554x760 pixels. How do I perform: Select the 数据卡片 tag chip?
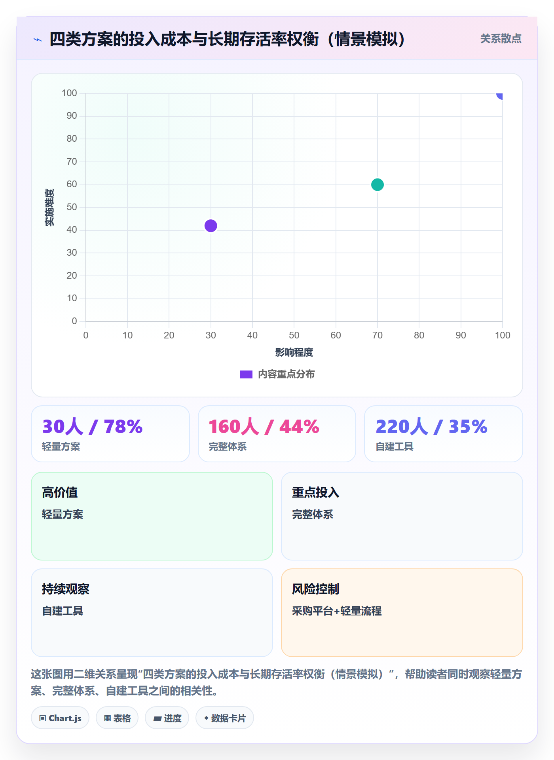[225, 718]
